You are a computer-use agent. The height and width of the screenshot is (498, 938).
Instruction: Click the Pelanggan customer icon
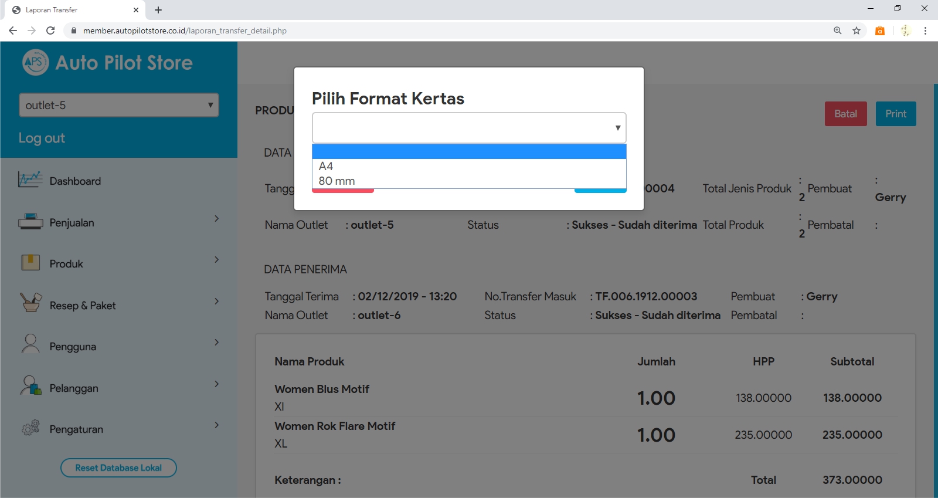pos(30,386)
